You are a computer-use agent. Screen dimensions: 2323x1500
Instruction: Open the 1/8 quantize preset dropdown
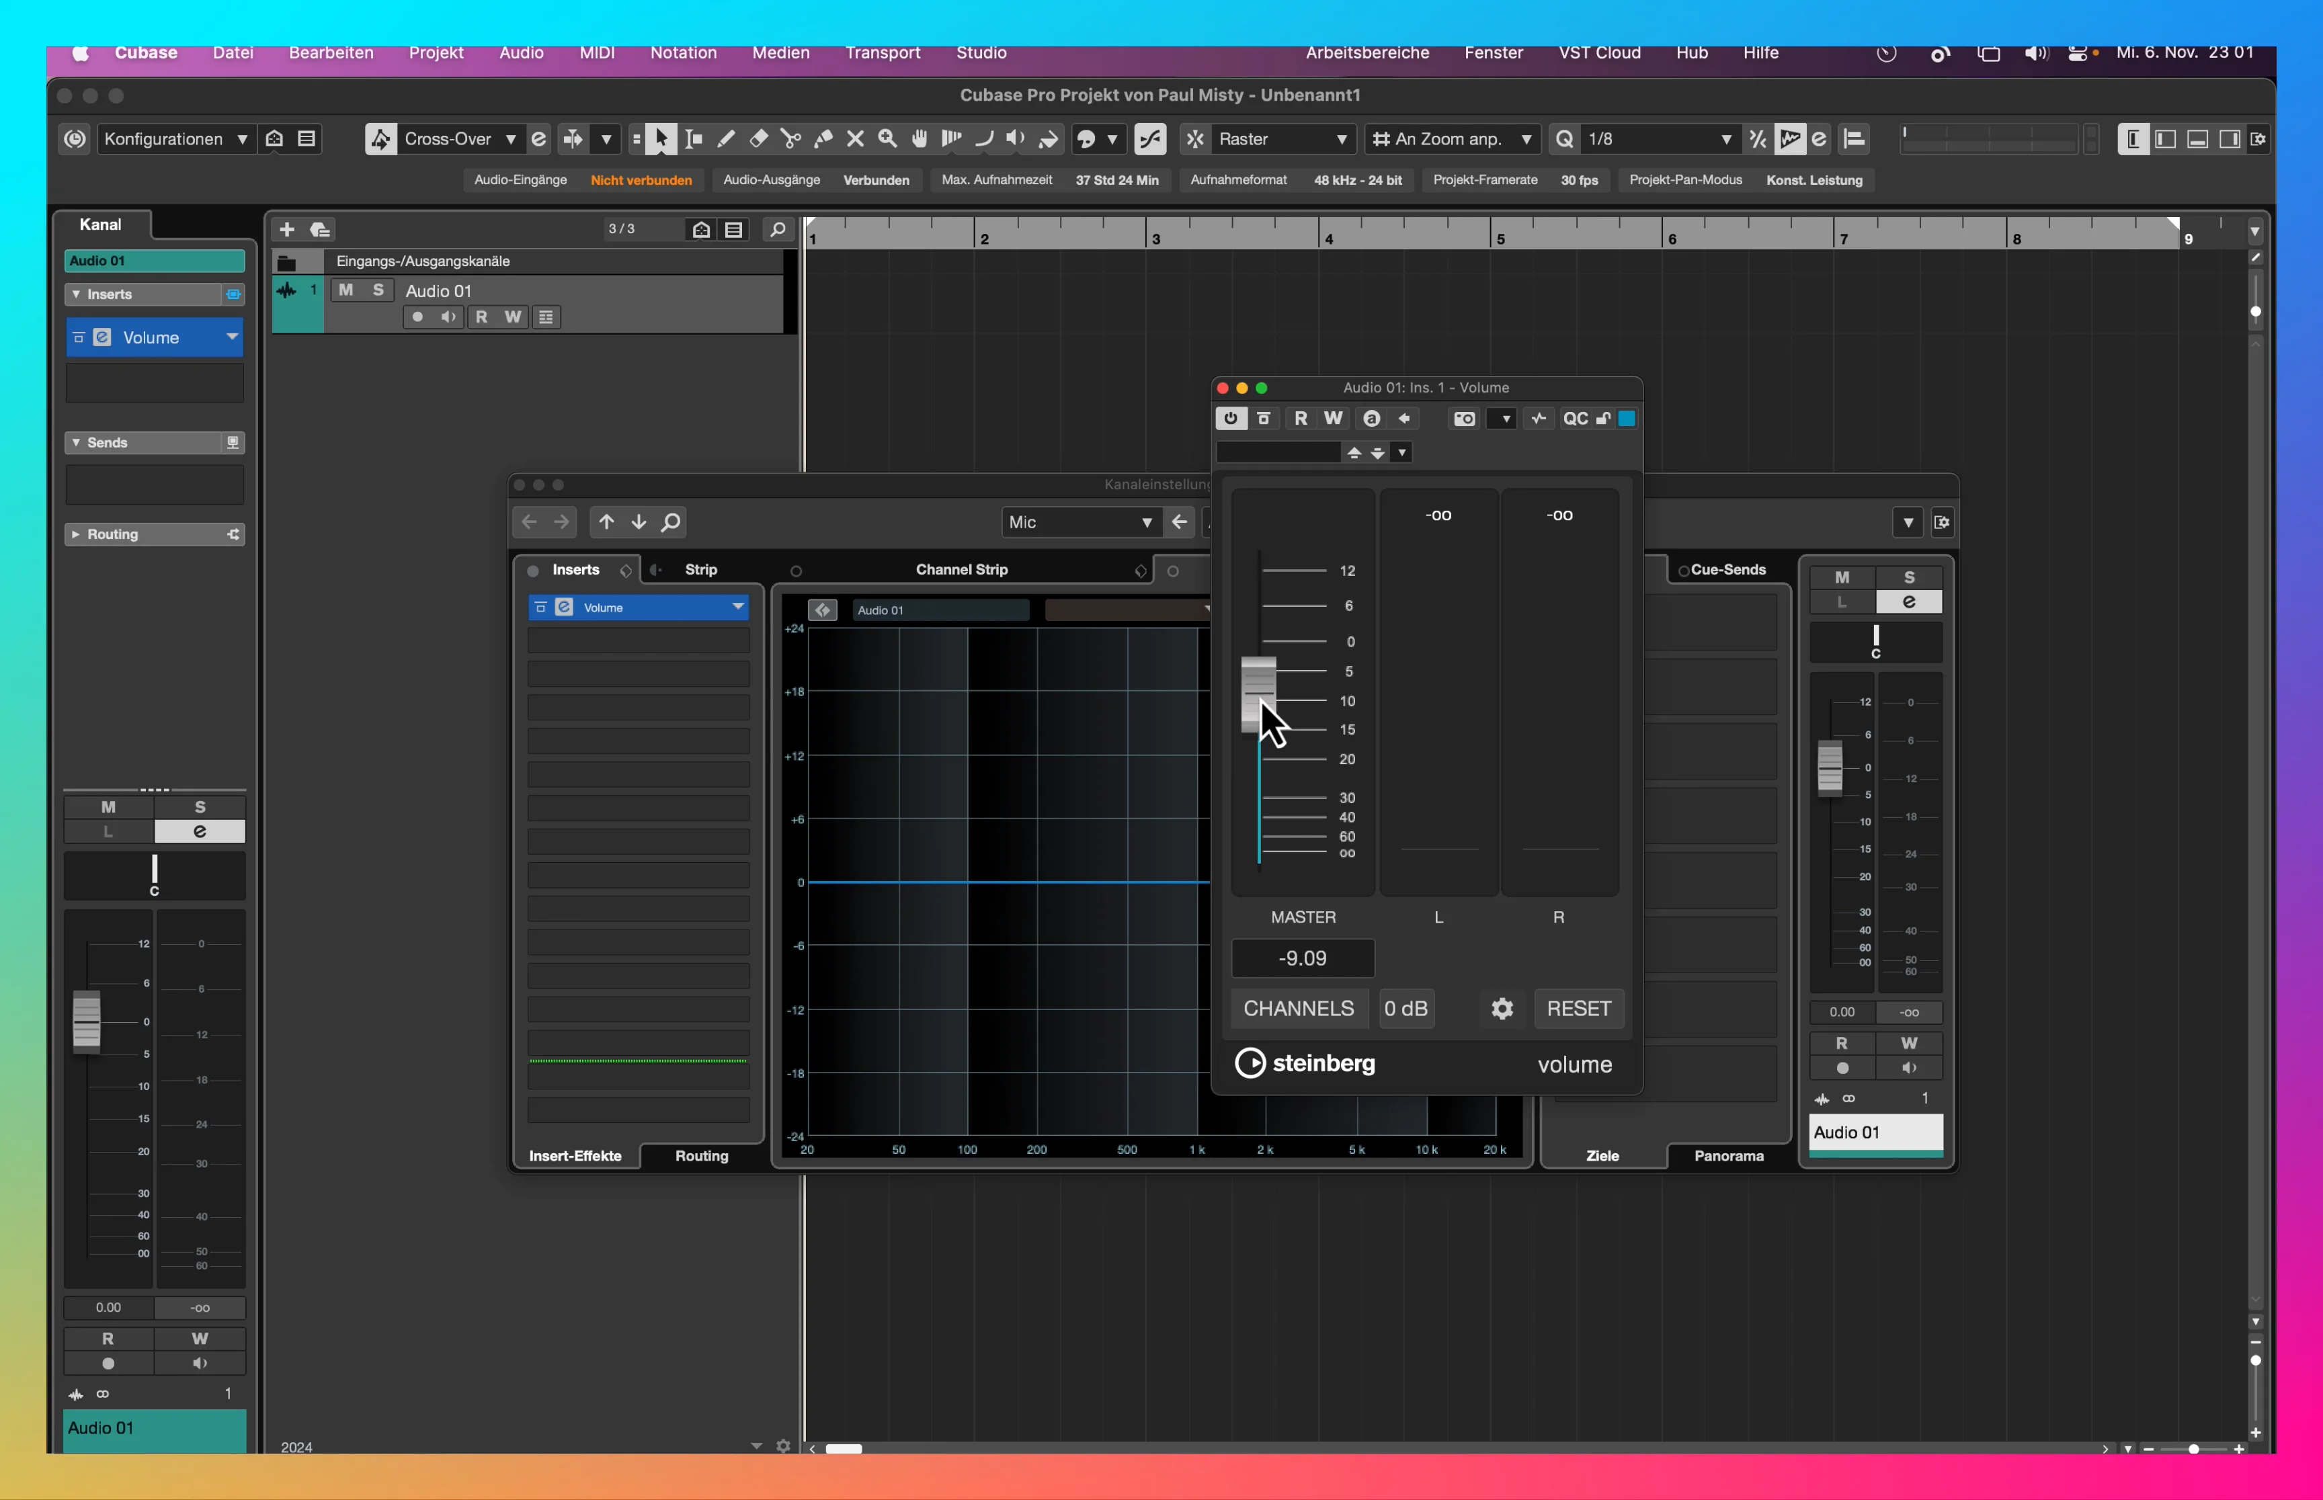pyautogui.click(x=1660, y=139)
